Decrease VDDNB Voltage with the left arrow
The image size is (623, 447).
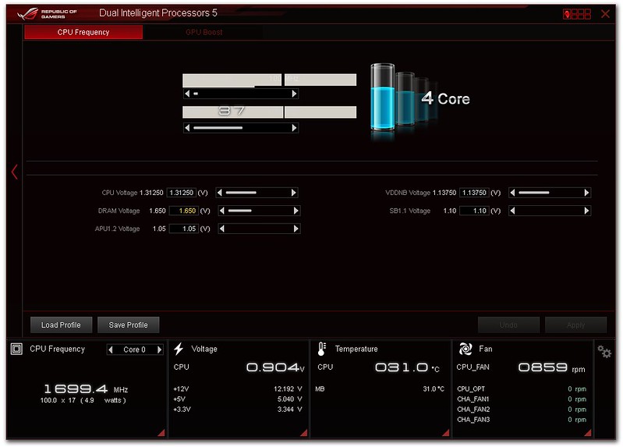click(x=512, y=193)
